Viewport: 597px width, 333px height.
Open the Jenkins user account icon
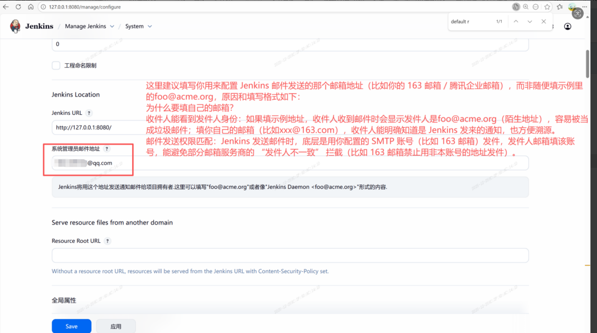coord(568,26)
